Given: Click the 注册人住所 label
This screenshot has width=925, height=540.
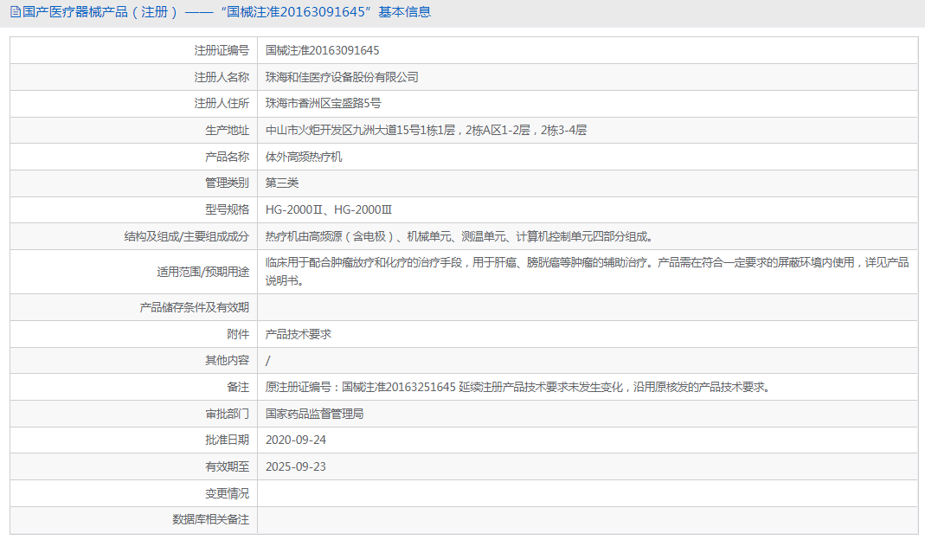Looking at the screenshot, I should click(x=222, y=103).
